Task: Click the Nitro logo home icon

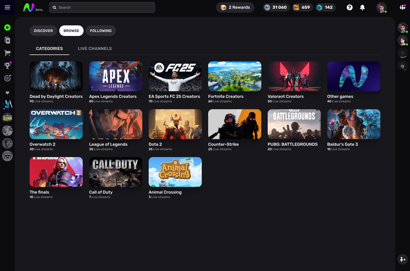Action: pos(29,7)
